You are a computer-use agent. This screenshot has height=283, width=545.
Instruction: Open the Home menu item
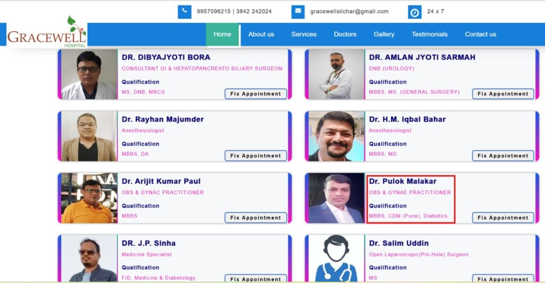[222, 35]
